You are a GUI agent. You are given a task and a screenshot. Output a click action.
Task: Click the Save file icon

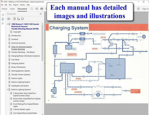[32, 9]
